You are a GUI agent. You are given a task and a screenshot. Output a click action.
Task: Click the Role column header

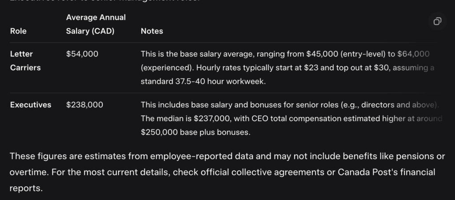point(18,31)
